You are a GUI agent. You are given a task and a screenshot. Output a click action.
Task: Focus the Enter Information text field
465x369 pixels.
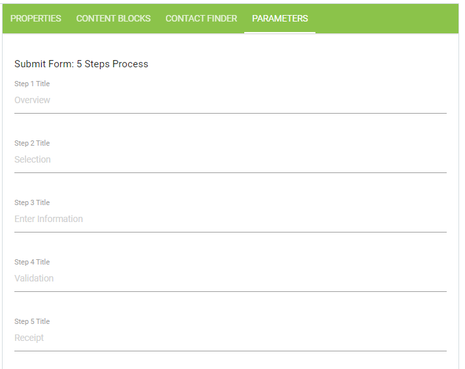click(230, 219)
